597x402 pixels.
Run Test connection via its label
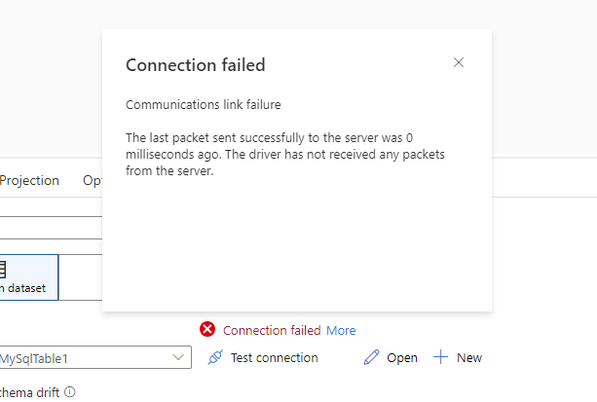[x=274, y=358]
